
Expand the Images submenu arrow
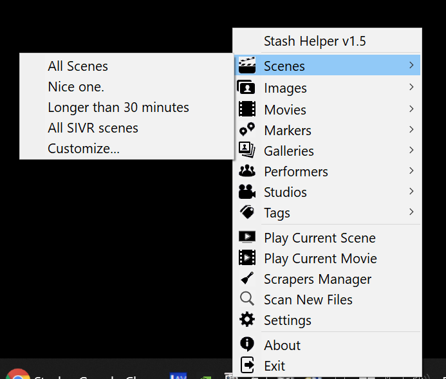(411, 87)
